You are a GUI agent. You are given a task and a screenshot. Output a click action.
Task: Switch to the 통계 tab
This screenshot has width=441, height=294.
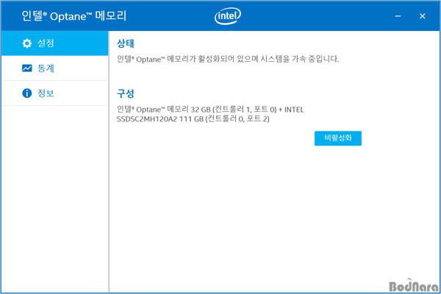point(46,68)
